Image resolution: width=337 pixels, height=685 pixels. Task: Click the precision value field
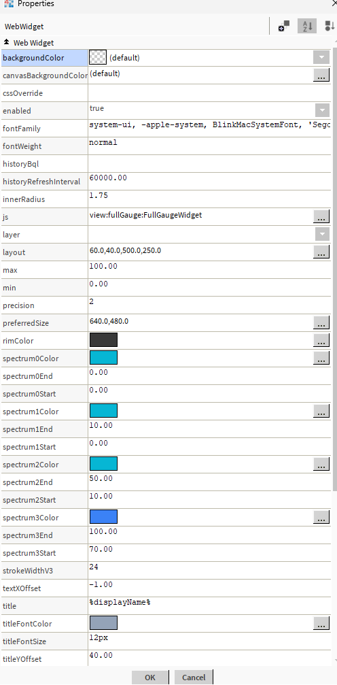click(x=209, y=305)
